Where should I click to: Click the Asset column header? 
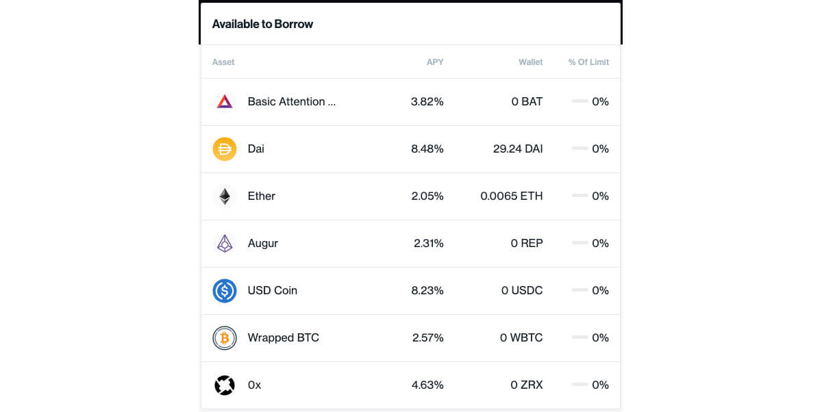click(x=223, y=62)
